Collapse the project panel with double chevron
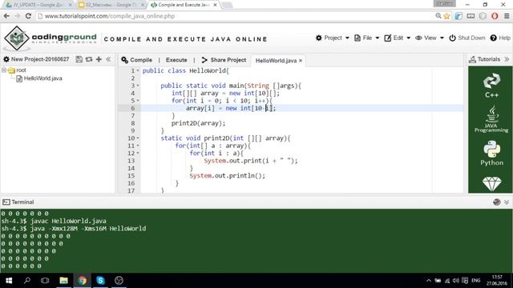This screenshot has height=288, width=513. 108,59
